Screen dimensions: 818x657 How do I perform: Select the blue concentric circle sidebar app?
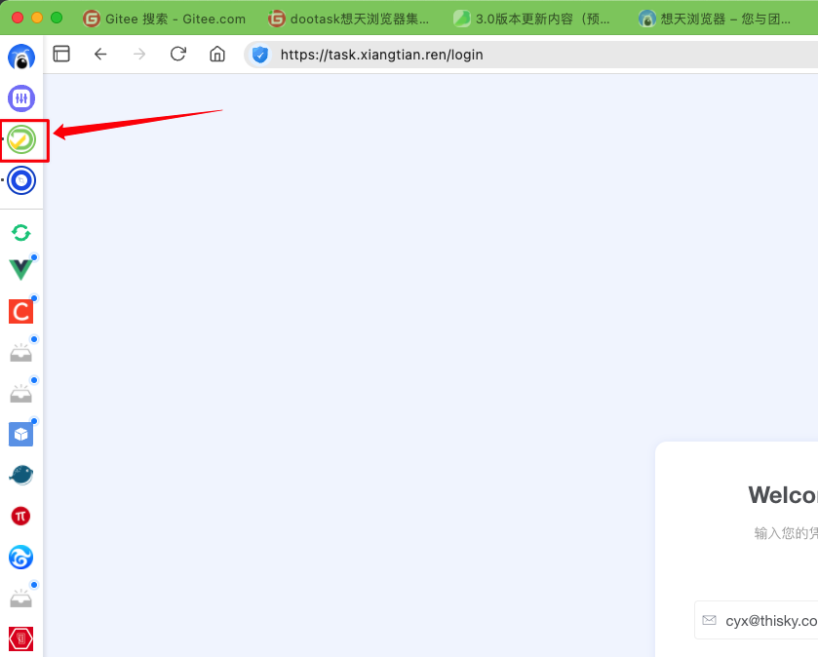[x=21, y=180]
